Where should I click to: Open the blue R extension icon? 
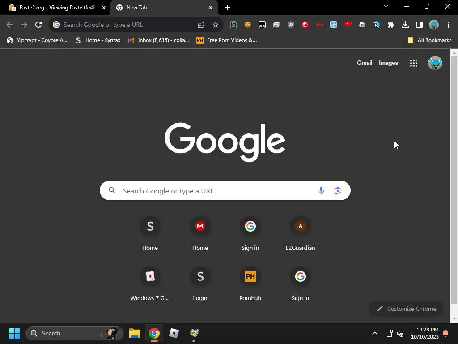377,25
